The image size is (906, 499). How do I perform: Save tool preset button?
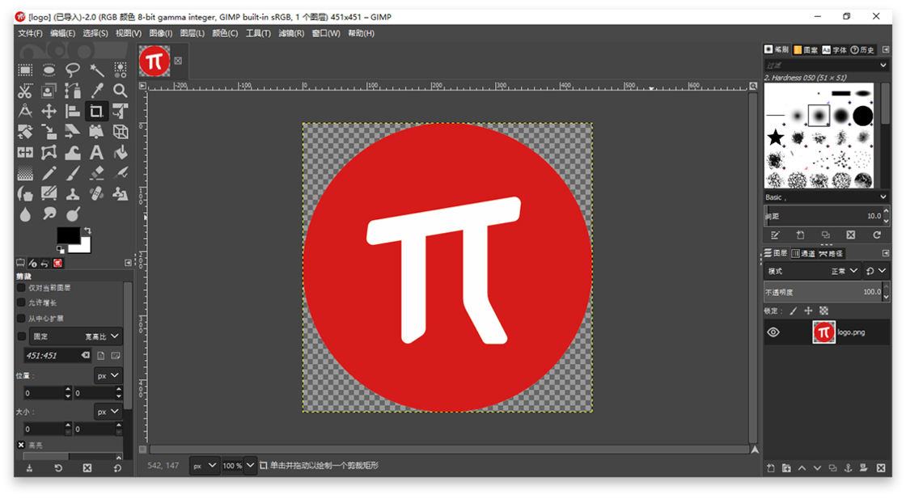[29, 467]
